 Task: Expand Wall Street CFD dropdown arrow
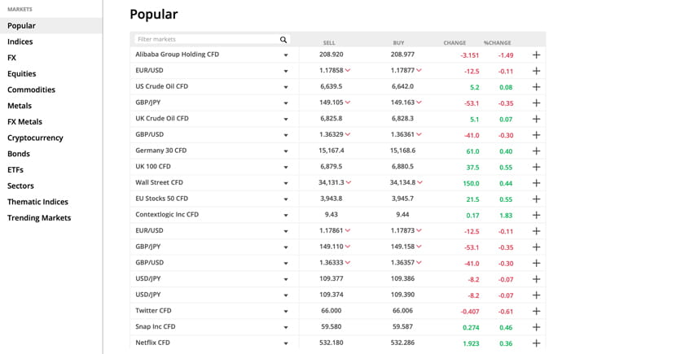pos(285,183)
